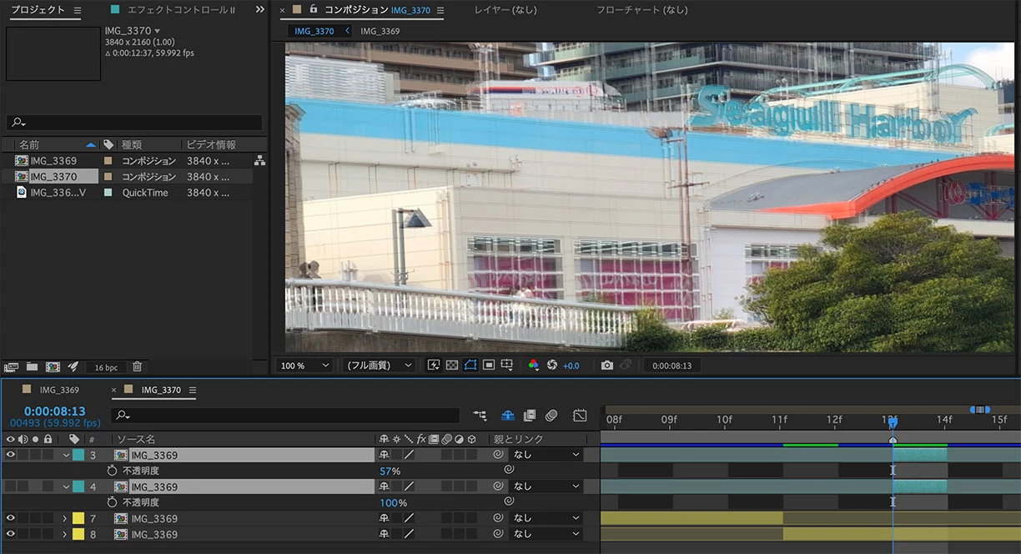1021x554 pixels.
Task: Open resolution dropdown フル画質
Action: (379, 365)
